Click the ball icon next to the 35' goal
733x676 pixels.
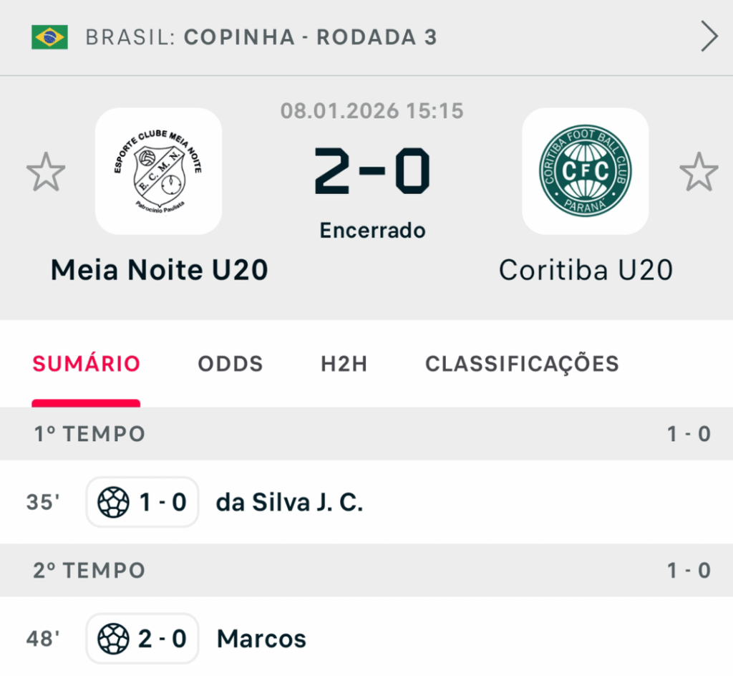coord(115,503)
